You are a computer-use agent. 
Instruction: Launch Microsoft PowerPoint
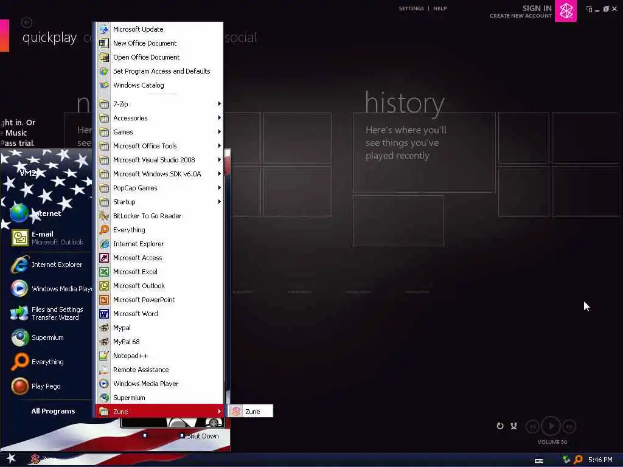pos(159,300)
